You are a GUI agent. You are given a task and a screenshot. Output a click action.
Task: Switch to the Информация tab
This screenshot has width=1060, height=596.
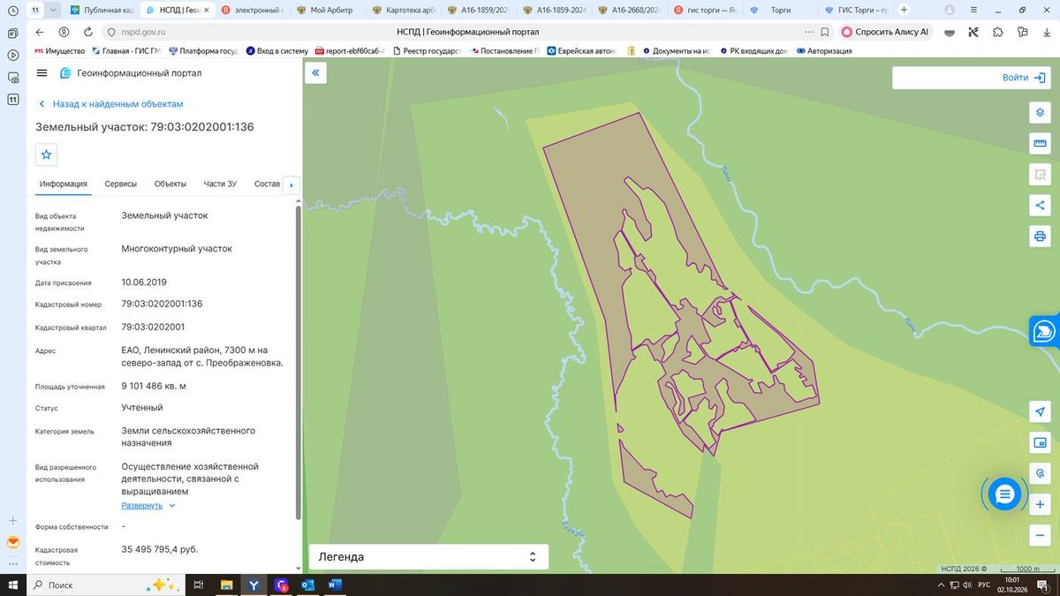coord(64,184)
